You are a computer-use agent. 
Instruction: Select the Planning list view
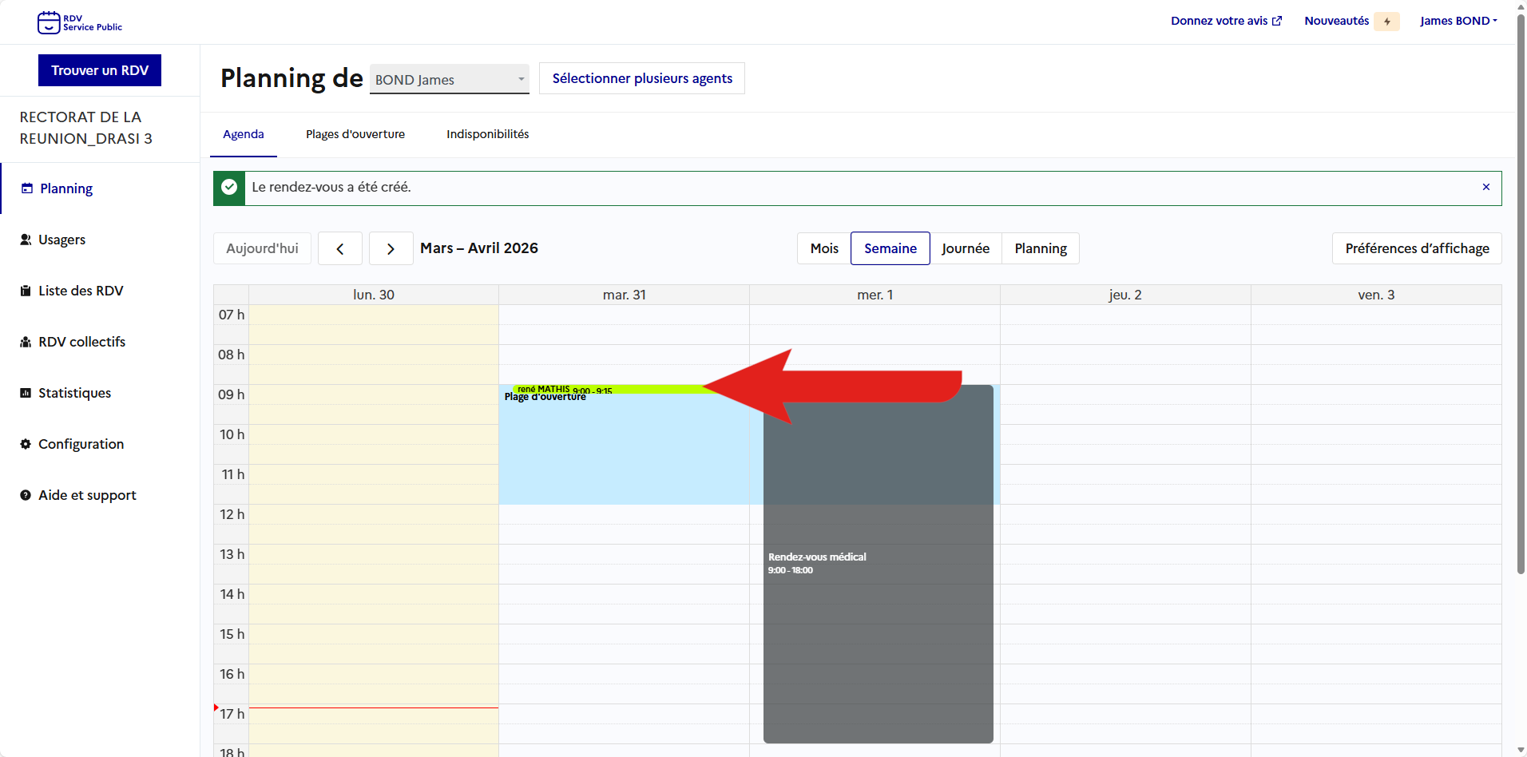click(1041, 248)
